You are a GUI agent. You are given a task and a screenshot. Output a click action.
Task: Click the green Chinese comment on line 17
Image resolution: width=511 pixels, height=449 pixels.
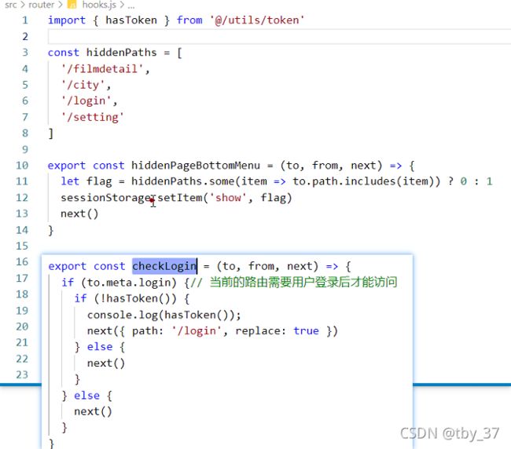click(x=294, y=282)
